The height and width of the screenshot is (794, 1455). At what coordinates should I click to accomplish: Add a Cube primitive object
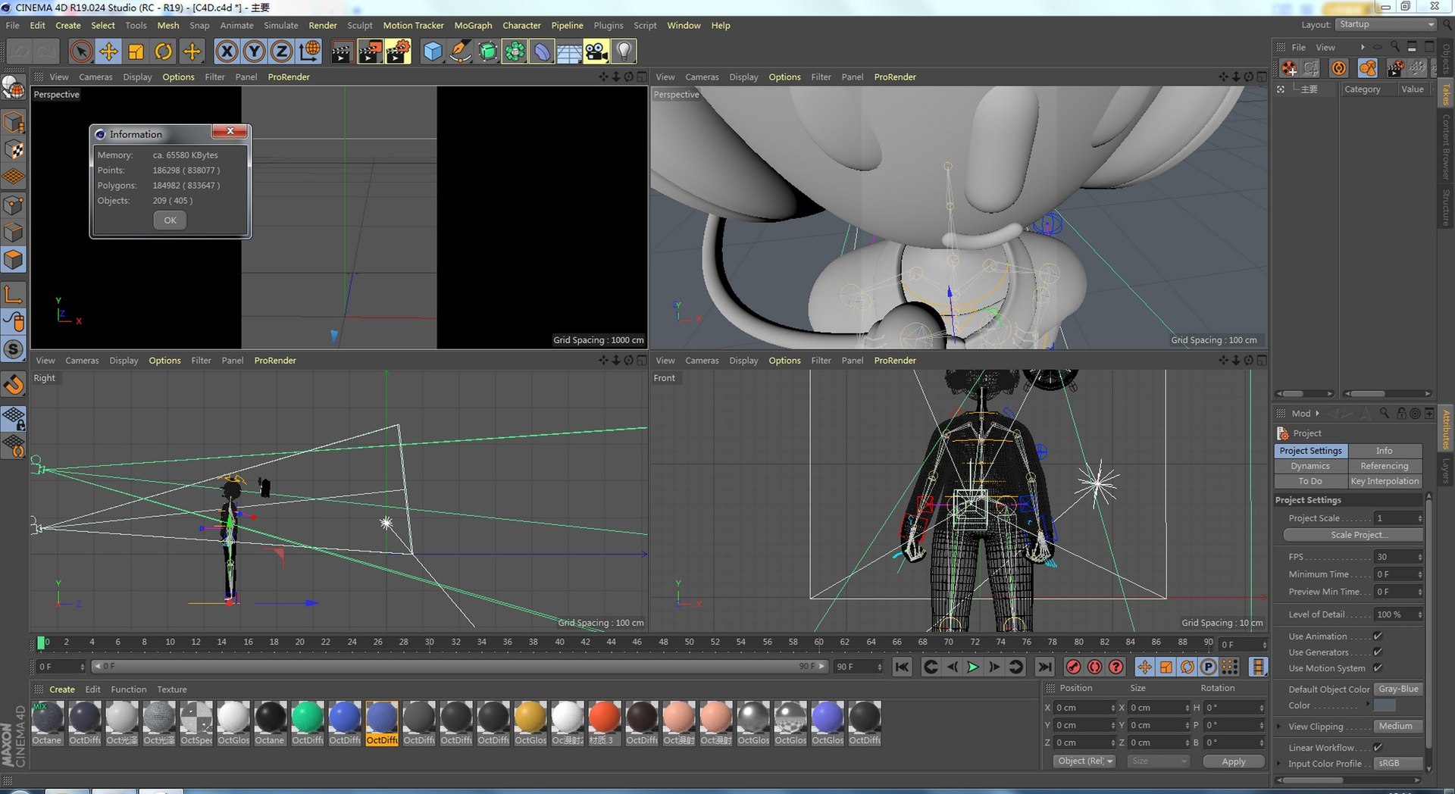pos(433,52)
